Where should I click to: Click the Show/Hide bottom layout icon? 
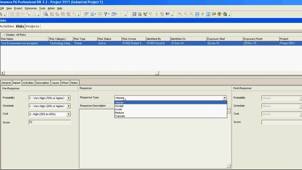coord(197,14)
